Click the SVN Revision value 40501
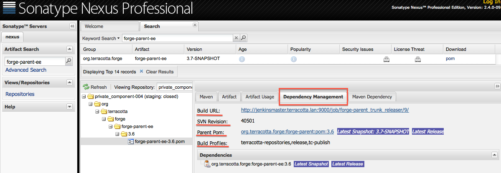Viewport: 501px width, 173px height. (248, 121)
